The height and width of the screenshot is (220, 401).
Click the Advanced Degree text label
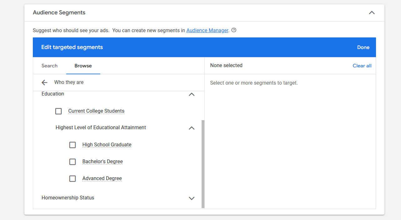pyautogui.click(x=102, y=178)
